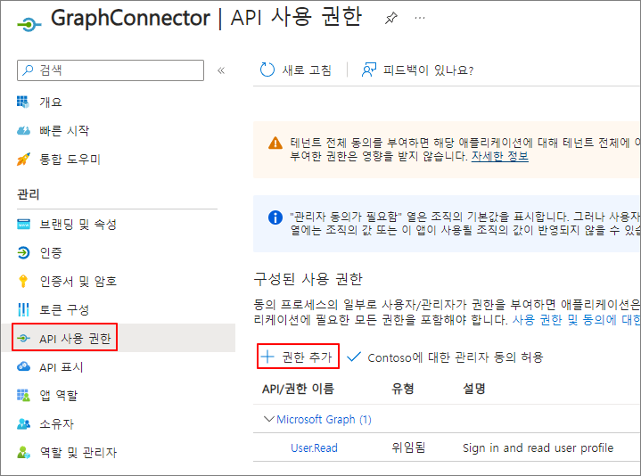Image resolution: width=641 pixels, height=476 pixels.
Task: Click the API 표시 cloud icon
Action: (x=23, y=366)
